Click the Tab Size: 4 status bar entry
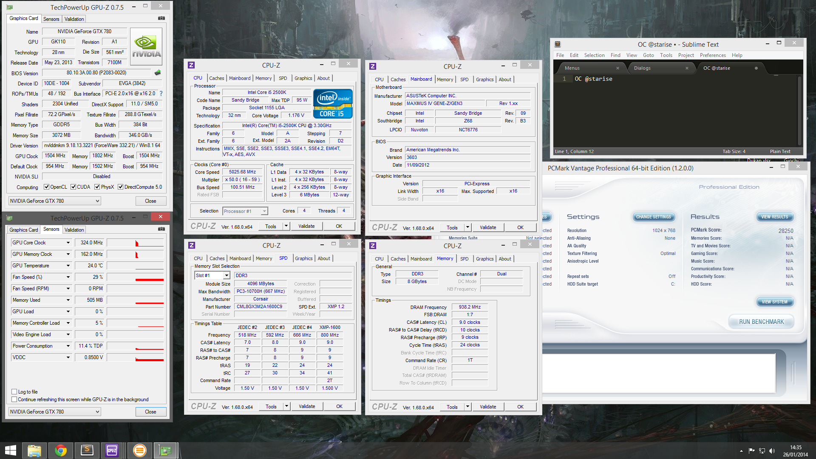The height and width of the screenshot is (459, 816). [x=734, y=151]
